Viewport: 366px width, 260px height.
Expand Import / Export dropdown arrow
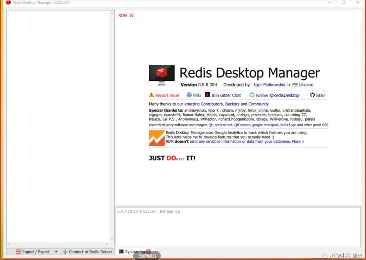click(x=56, y=252)
